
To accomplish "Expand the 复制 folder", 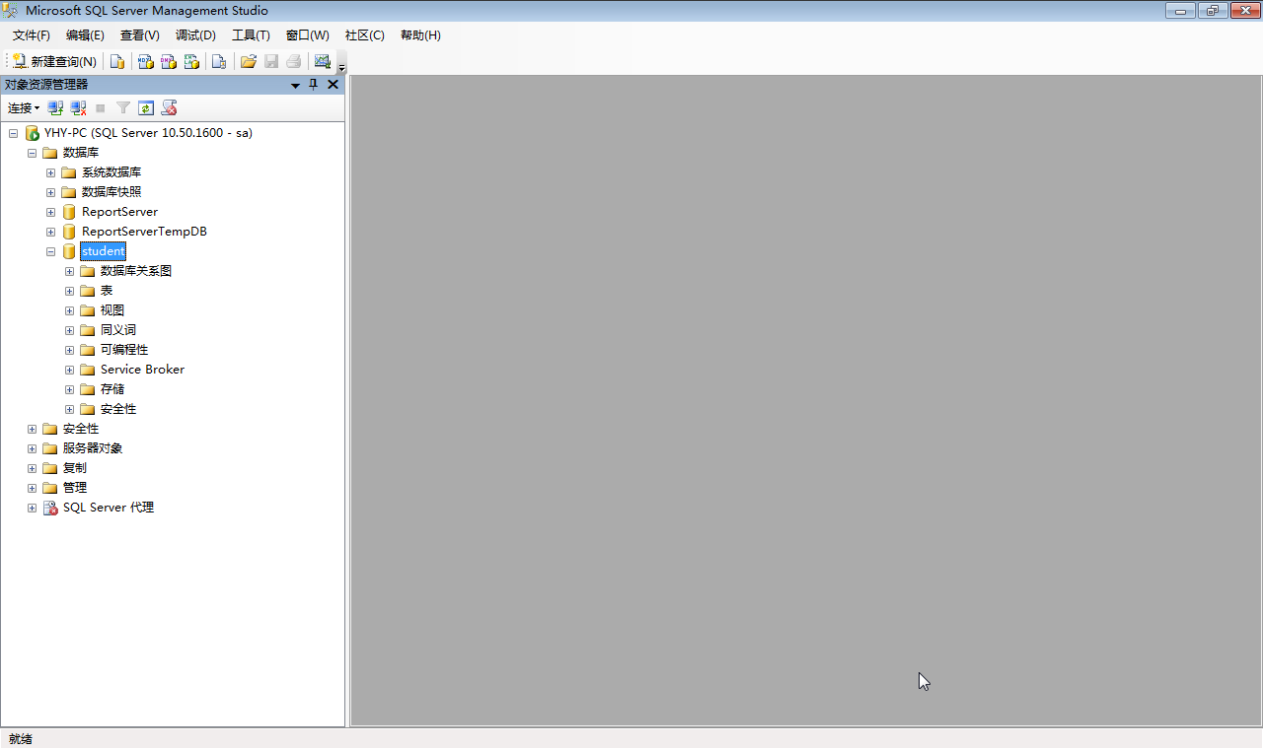I will (x=32, y=468).
